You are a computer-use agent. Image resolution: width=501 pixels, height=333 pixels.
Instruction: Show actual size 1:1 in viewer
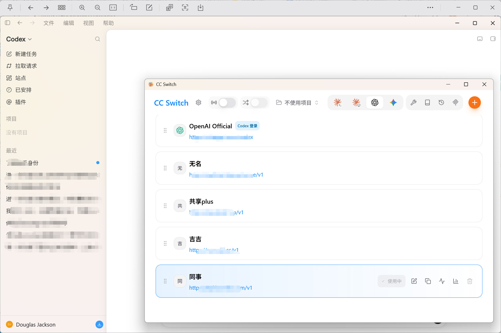click(113, 8)
